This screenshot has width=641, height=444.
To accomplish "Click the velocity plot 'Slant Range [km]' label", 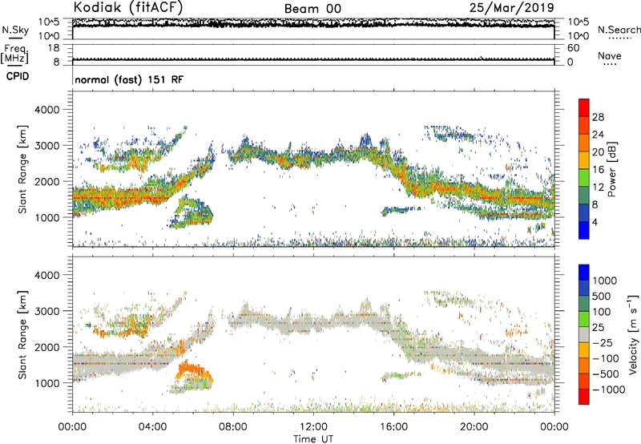I will (x=22, y=335).
